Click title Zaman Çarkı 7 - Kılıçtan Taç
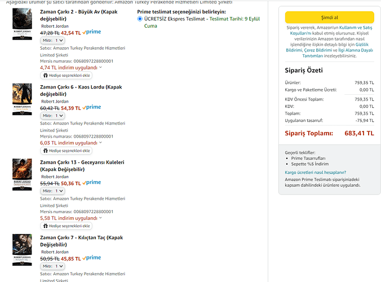The image size is (381, 282). tap(81, 241)
